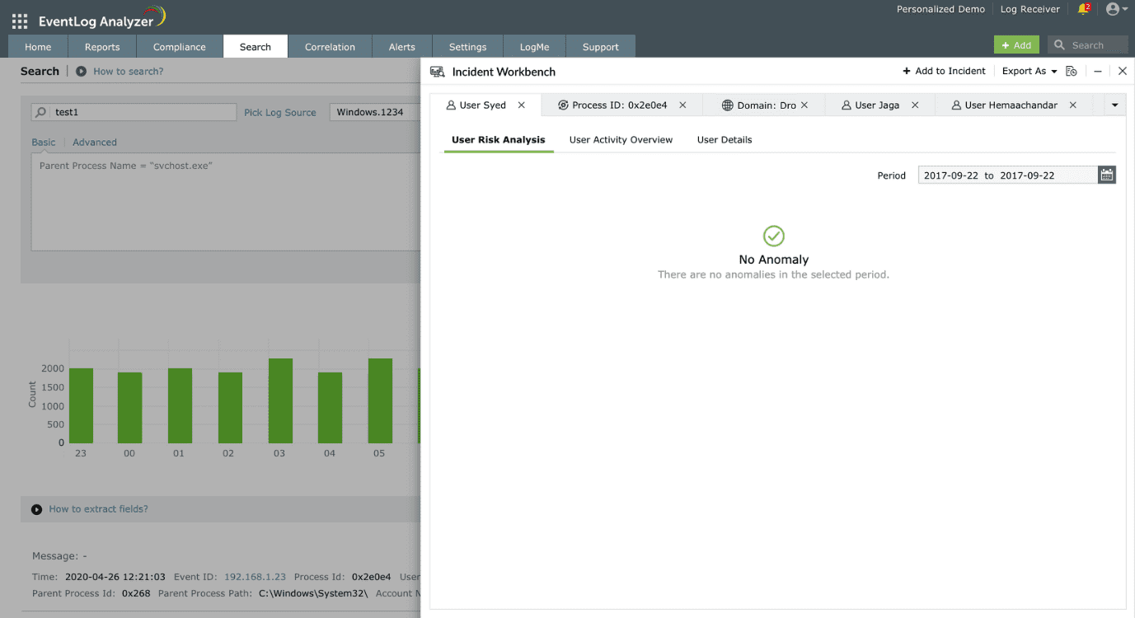Image resolution: width=1135 pixels, height=618 pixels.
Task: Click the 192.168.1.23 Event ID value
Action: [256, 578]
